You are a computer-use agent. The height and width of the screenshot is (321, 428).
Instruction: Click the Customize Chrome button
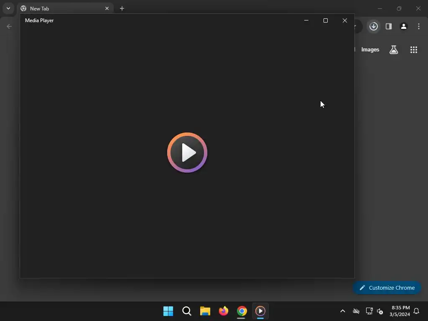click(x=387, y=288)
